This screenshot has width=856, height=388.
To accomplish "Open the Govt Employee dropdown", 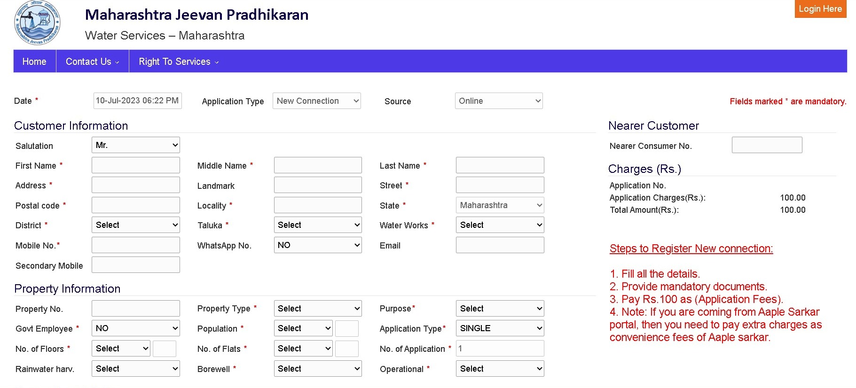I will (x=136, y=328).
